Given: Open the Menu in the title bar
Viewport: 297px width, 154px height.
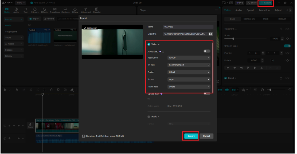Looking at the screenshot, I should 21,3.
